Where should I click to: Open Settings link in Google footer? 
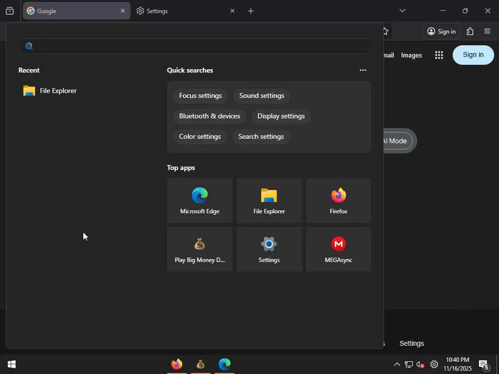(411, 343)
